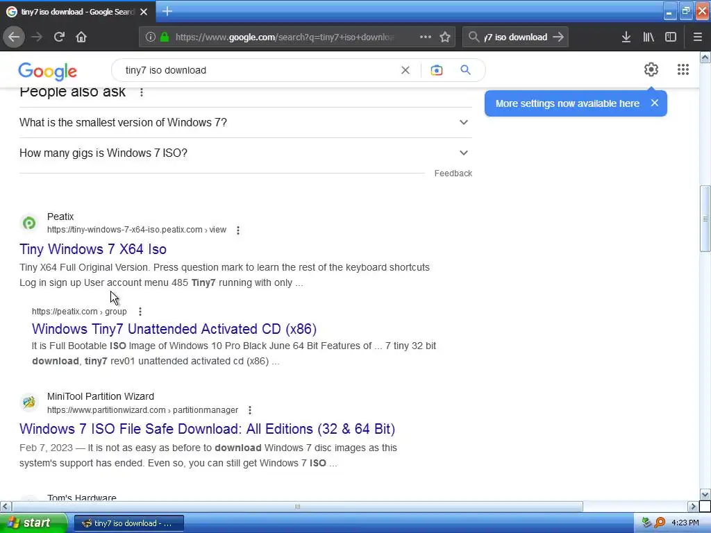Viewport: 711px width, 533px height.
Task: Open more options for Peatix result
Action: (x=238, y=230)
